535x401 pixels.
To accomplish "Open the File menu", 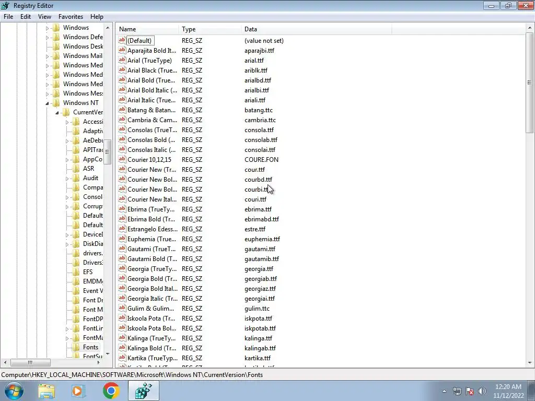I will pyautogui.click(x=8, y=17).
